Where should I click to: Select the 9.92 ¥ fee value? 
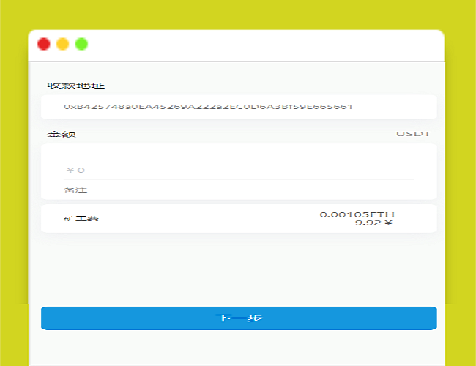click(x=373, y=223)
